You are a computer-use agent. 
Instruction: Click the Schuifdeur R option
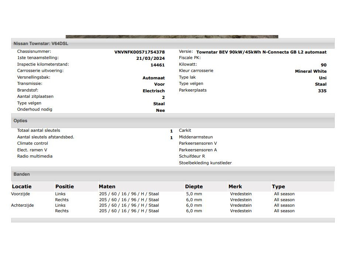(192, 156)
